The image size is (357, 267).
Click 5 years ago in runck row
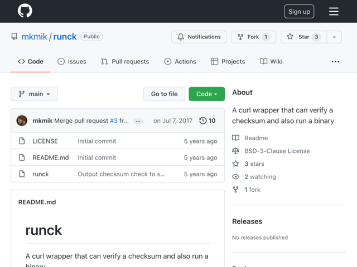pos(201,174)
